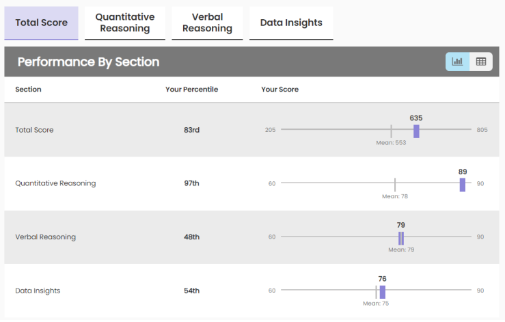Click the Data Insights 76 score marker
This screenshot has width=505, height=322.
click(x=383, y=292)
